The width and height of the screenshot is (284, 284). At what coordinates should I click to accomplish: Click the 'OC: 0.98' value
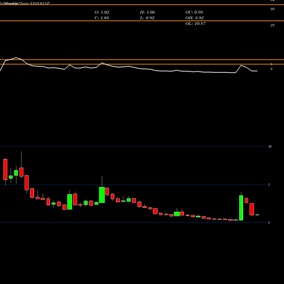coord(194,12)
